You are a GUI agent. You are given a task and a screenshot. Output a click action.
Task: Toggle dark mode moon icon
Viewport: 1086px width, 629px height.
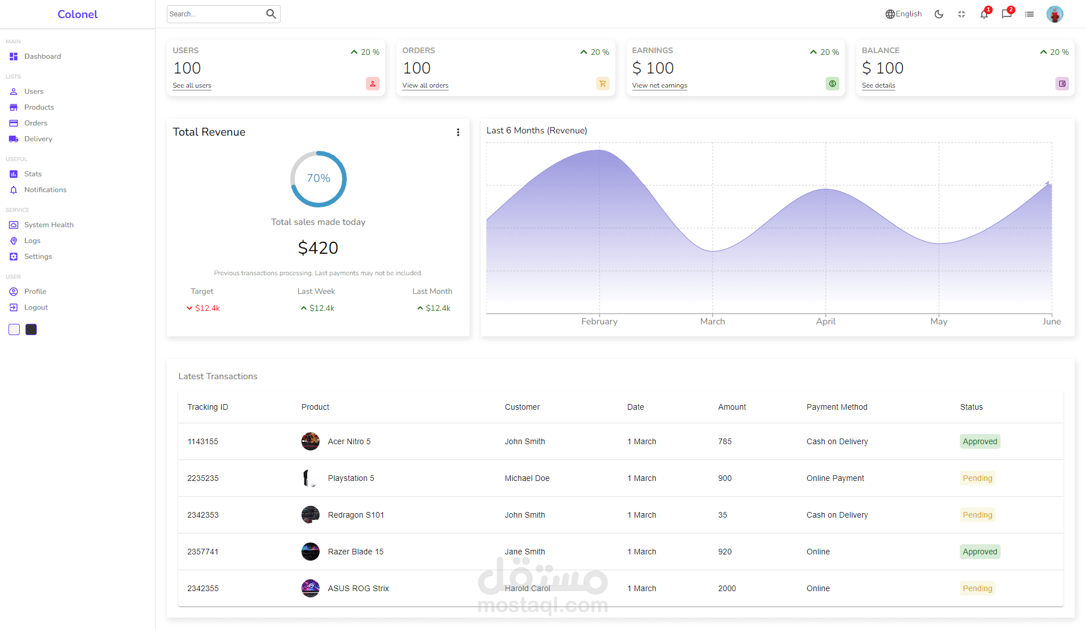(x=939, y=14)
